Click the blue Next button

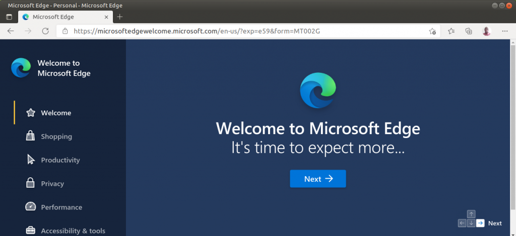point(318,179)
